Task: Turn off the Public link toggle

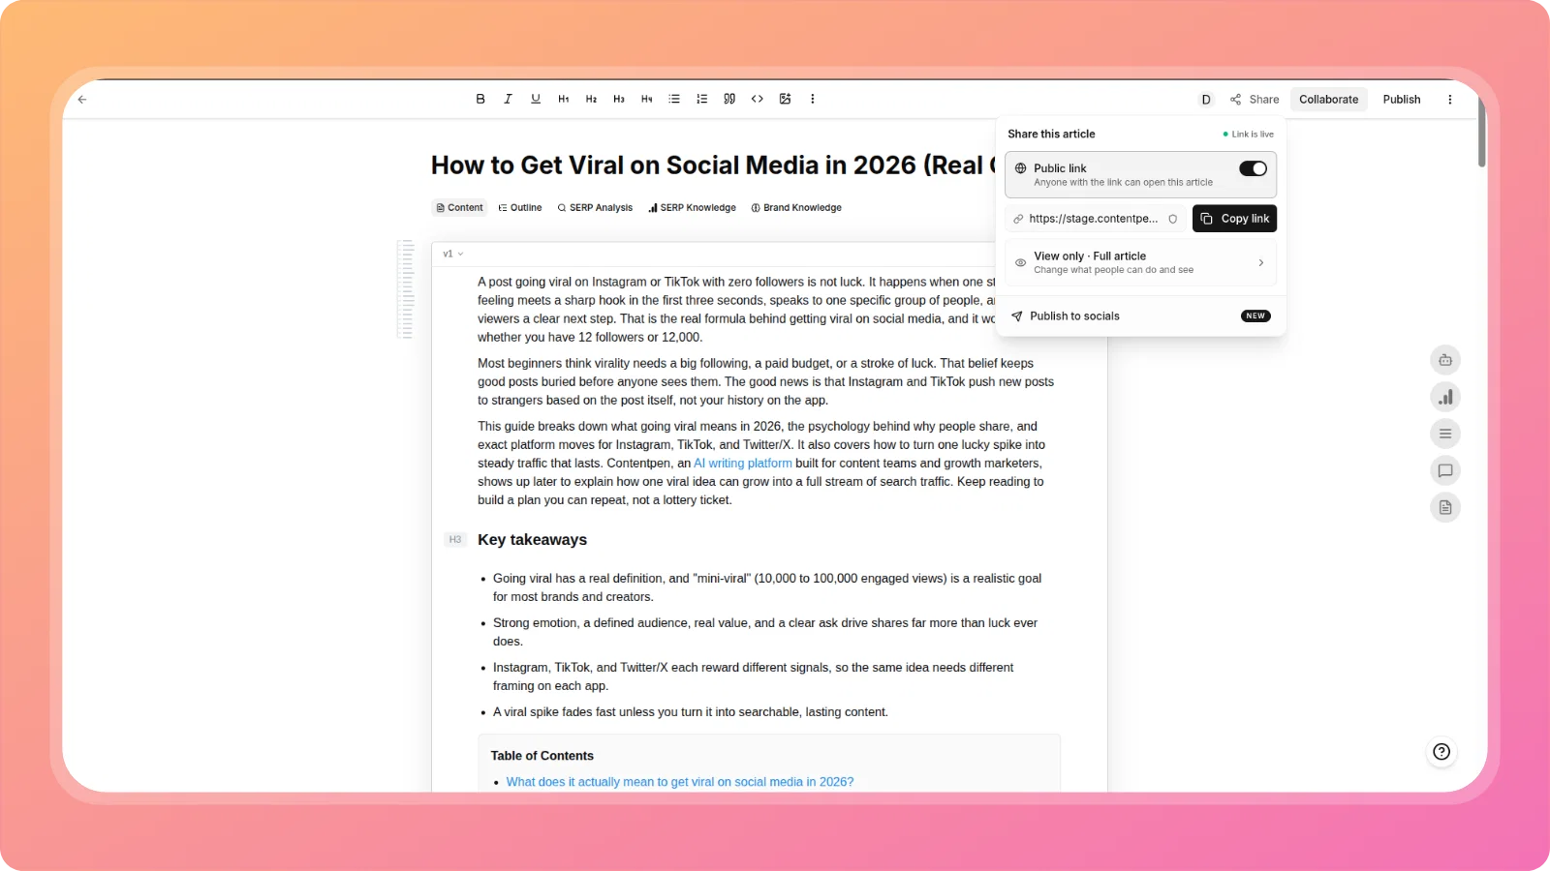Action: [x=1253, y=168]
